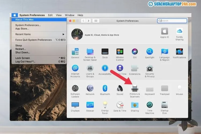Click the show all preferences grid button
This screenshot has width=201, height=134.
(x=96, y=21)
